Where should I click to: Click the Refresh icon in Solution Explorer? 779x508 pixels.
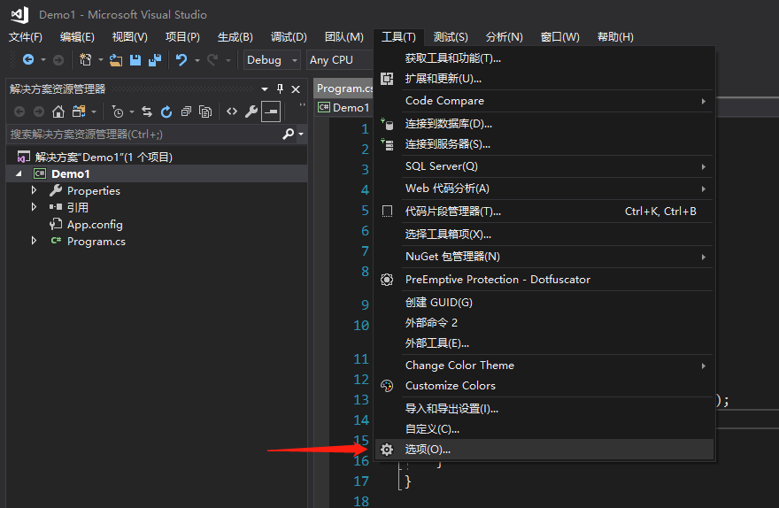point(166,112)
